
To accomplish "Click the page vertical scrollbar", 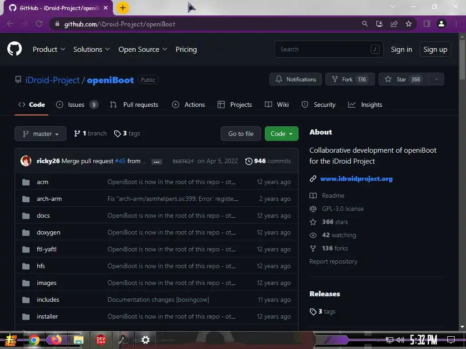I will pyautogui.click(x=462, y=60).
